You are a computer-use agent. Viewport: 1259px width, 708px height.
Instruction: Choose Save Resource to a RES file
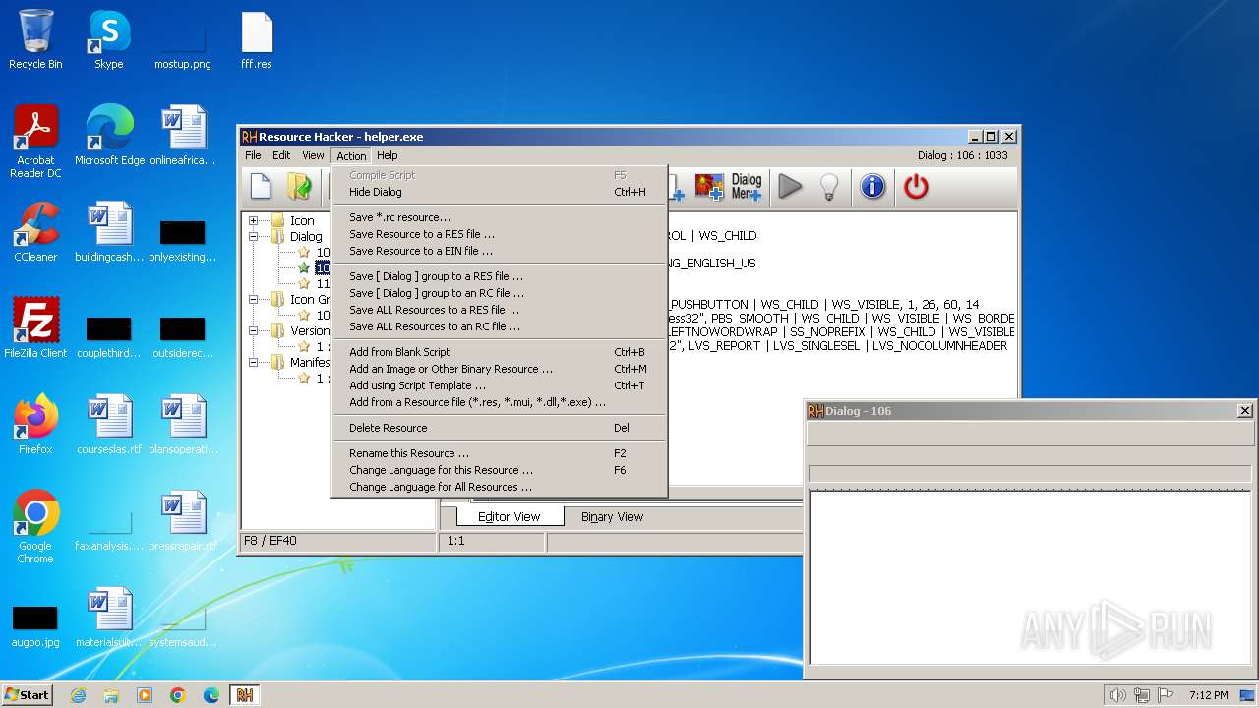click(x=500, y=234)
